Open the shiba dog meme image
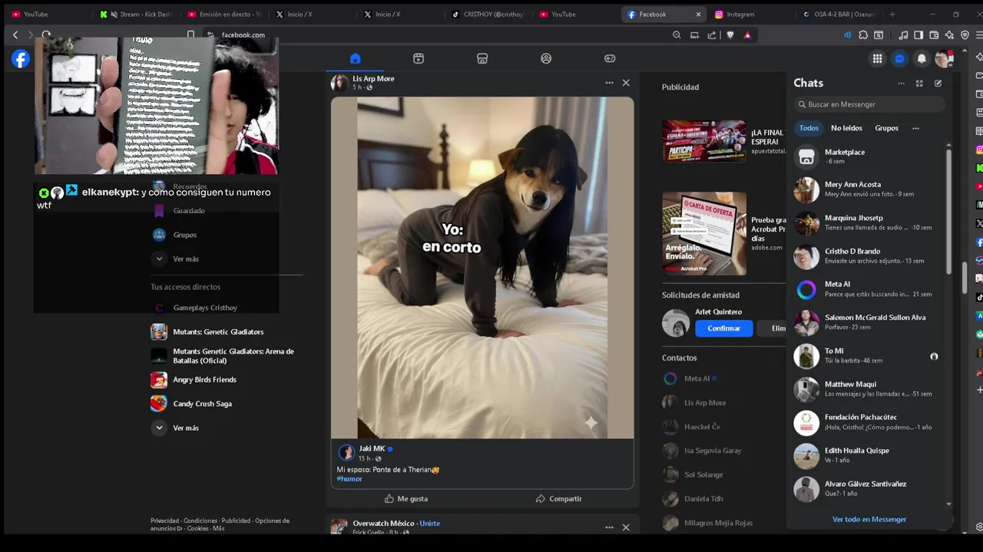 point(482,267)
